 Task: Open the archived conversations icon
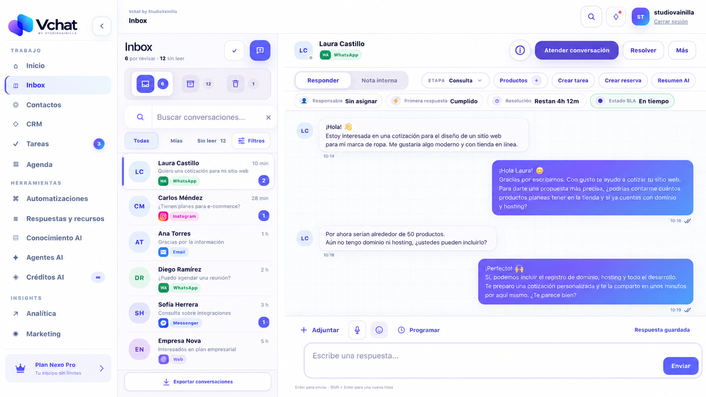coord(190,84)
